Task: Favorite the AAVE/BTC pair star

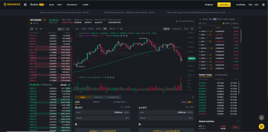Action: tap(199, 35)
